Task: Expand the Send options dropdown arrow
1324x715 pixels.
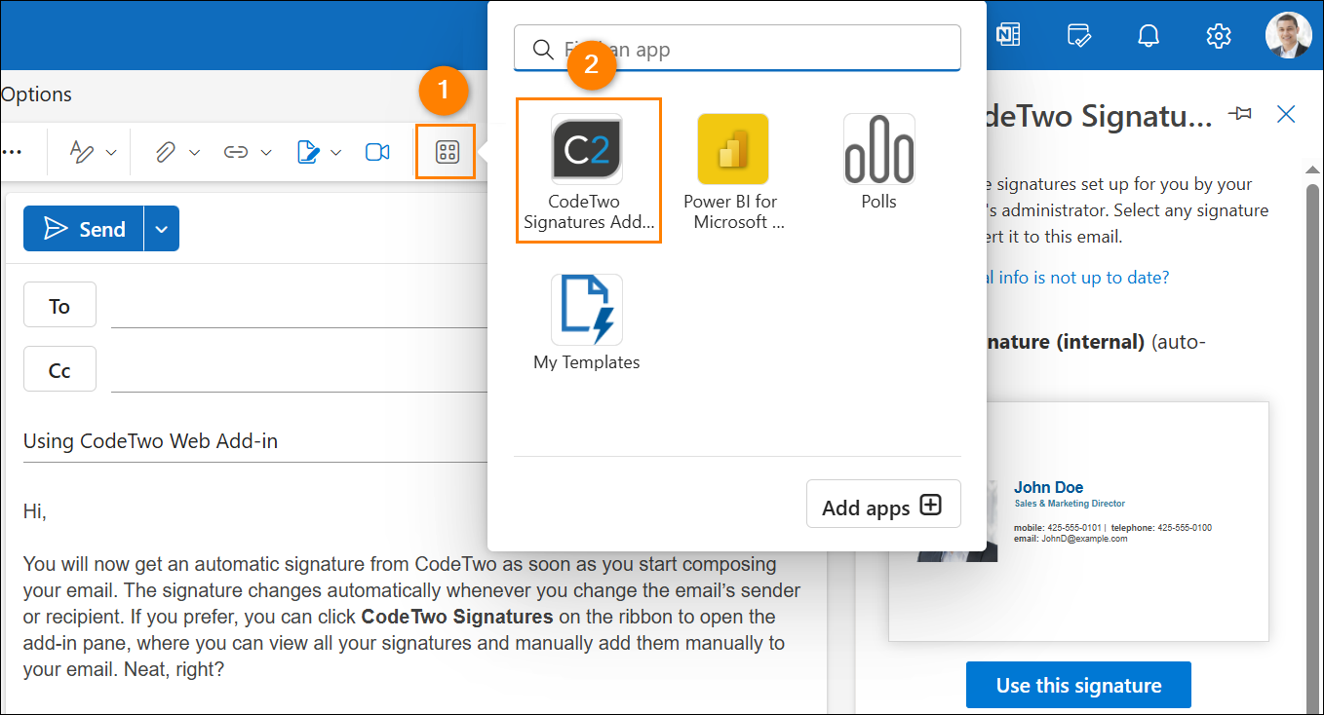Action: pos(162,229)
